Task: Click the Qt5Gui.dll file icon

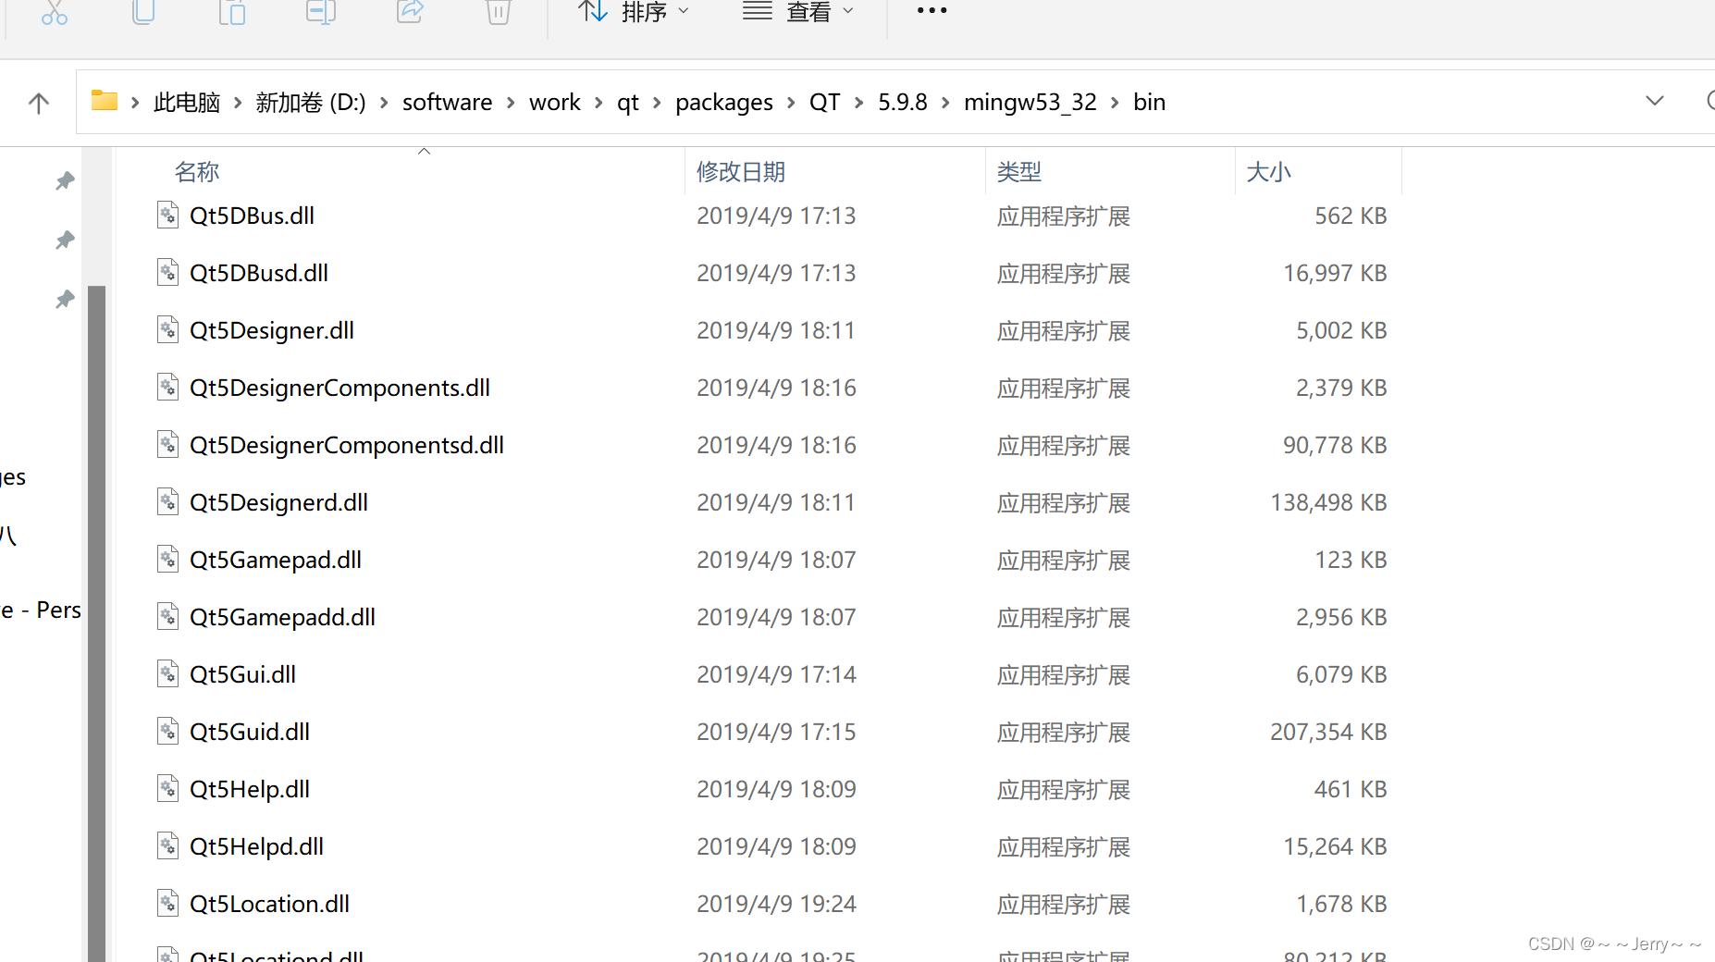Action: point(167,673)
